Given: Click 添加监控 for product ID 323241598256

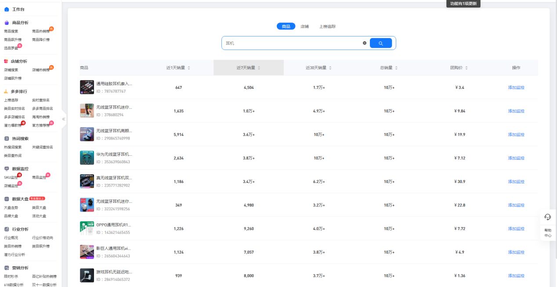Looking at the screenshot, I should click(516, 205).
